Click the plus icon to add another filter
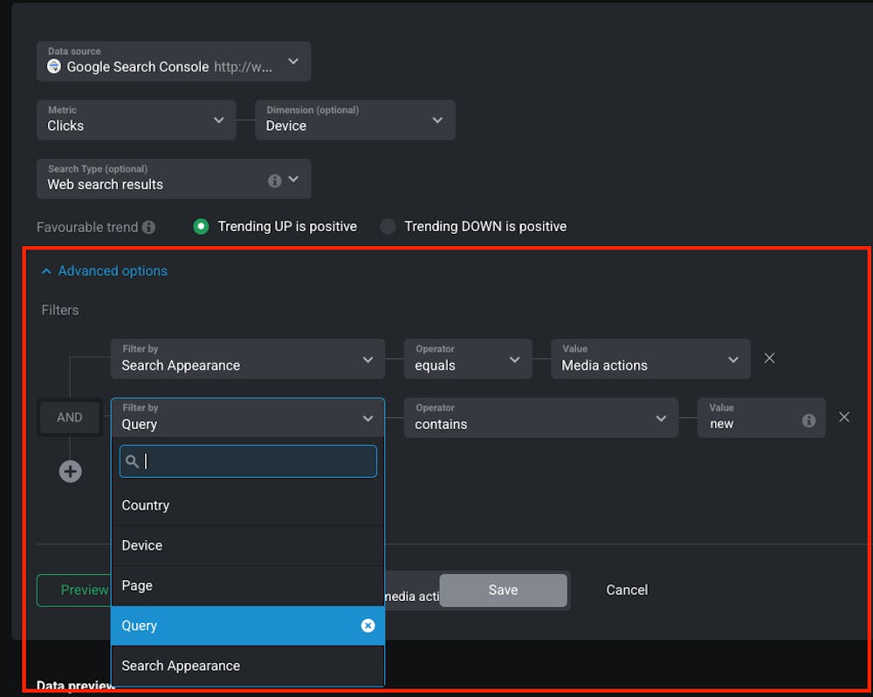Viewport: 873px width, 697px height. (70, 471)
